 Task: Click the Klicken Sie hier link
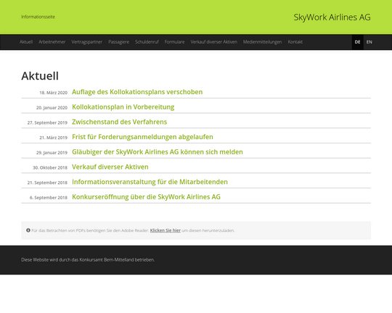click(x=166, y=230)
